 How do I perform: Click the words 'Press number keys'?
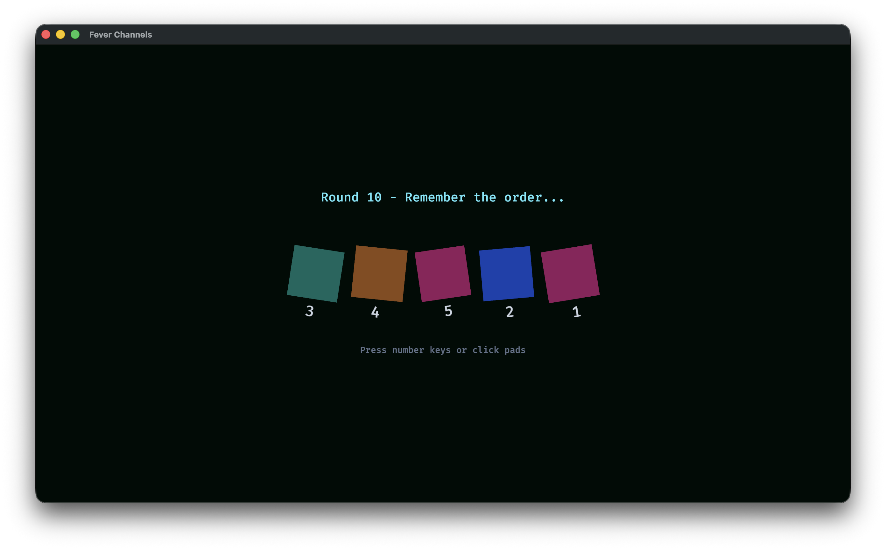[405, 350]
